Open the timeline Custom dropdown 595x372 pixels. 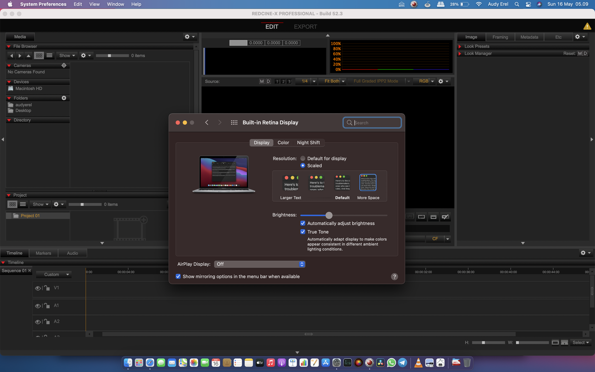click(x=54, y=274)
